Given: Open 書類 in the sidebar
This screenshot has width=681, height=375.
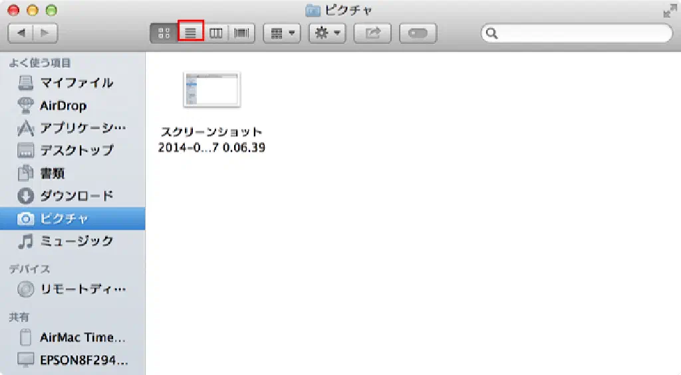Looking at the screenshot, I should pos(52,173).
